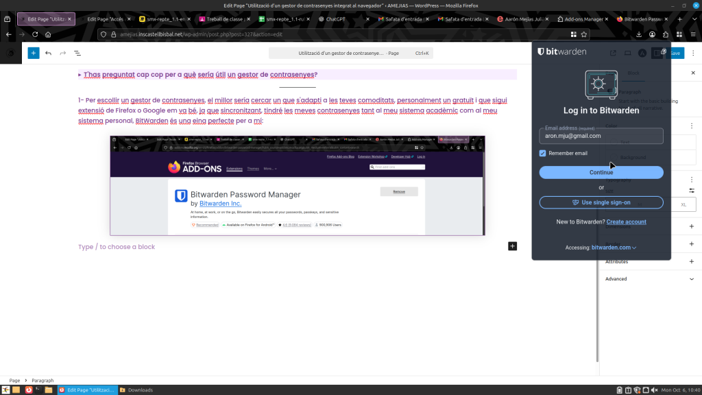The image size is (702, 395).
Task: Click Use single sign-on button
Action: [x=601, y=202]
